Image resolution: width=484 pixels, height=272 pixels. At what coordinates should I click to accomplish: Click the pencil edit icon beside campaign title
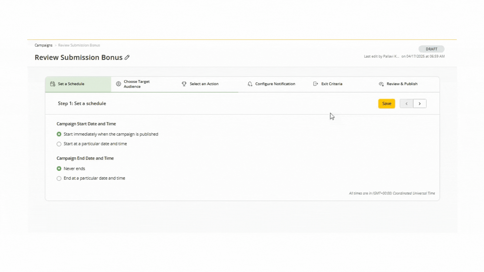(x=127, y=57)
